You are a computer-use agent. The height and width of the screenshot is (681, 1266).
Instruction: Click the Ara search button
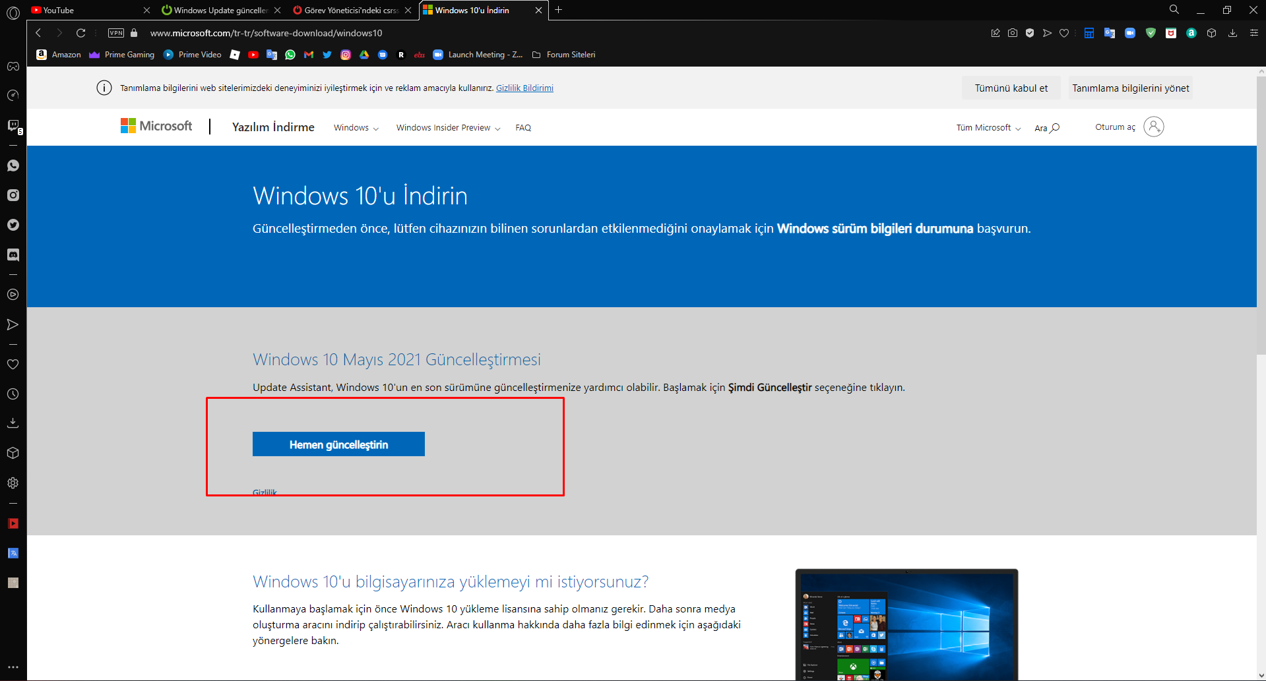point(1047,128)
